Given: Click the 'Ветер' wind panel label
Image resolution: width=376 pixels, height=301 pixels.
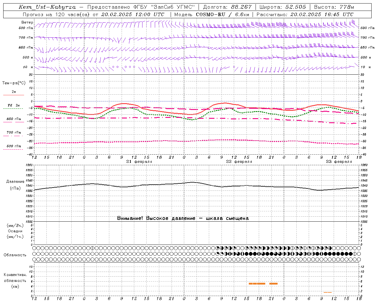Looking at the screenshot, I should tap(27, 22).
